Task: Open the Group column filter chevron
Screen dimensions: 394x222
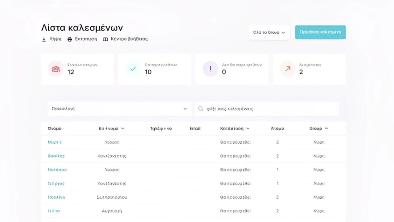Action: pyautogui.click(x=327, y=129)
